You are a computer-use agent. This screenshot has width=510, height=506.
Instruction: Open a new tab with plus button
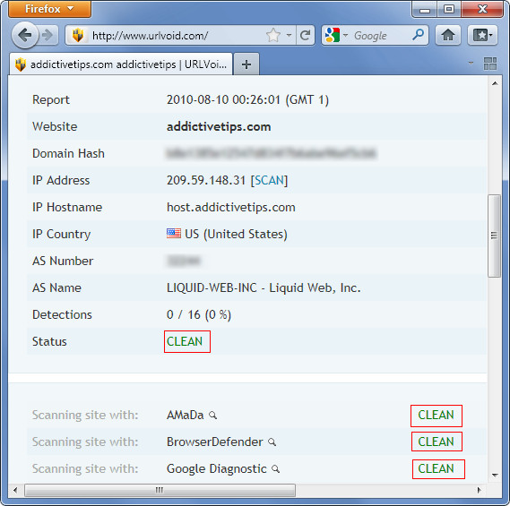pyautogui.click(x=246, y=64)
